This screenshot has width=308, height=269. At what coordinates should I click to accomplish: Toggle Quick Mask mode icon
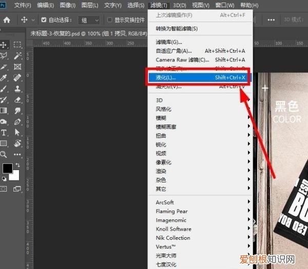[x=4, y=189]
